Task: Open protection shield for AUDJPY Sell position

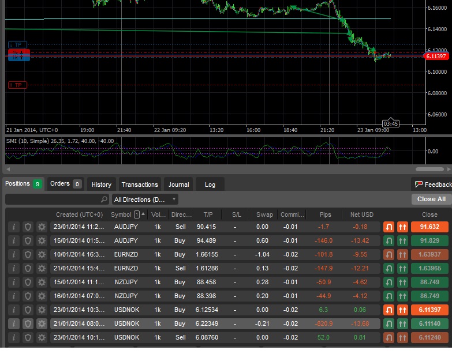Action: pos(28,227)
